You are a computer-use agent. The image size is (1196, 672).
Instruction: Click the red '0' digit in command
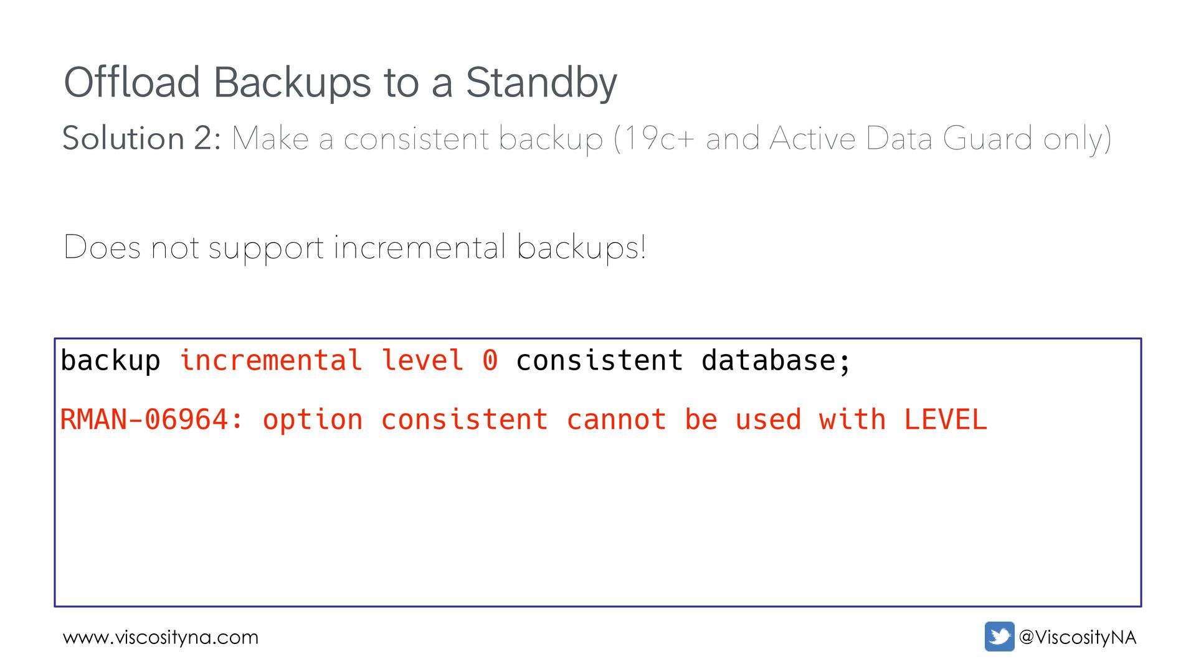[x=490, y=361]
